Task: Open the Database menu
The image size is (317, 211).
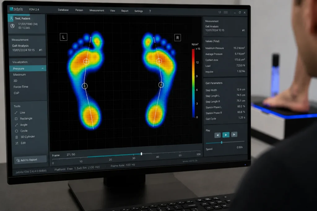Action: [63, 10]
